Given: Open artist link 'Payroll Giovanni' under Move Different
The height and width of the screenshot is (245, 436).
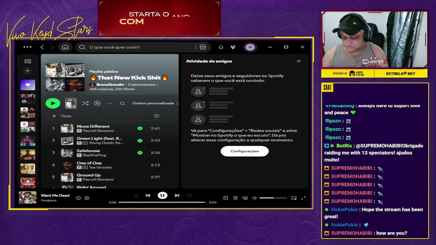Looking at the screenshot, I should (x=98, y=131).
